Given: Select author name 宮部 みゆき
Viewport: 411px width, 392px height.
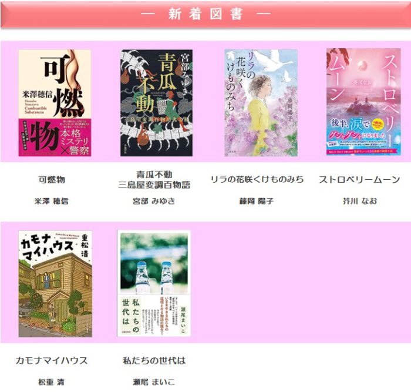Looking at the screenshot, I should [154, 201].
